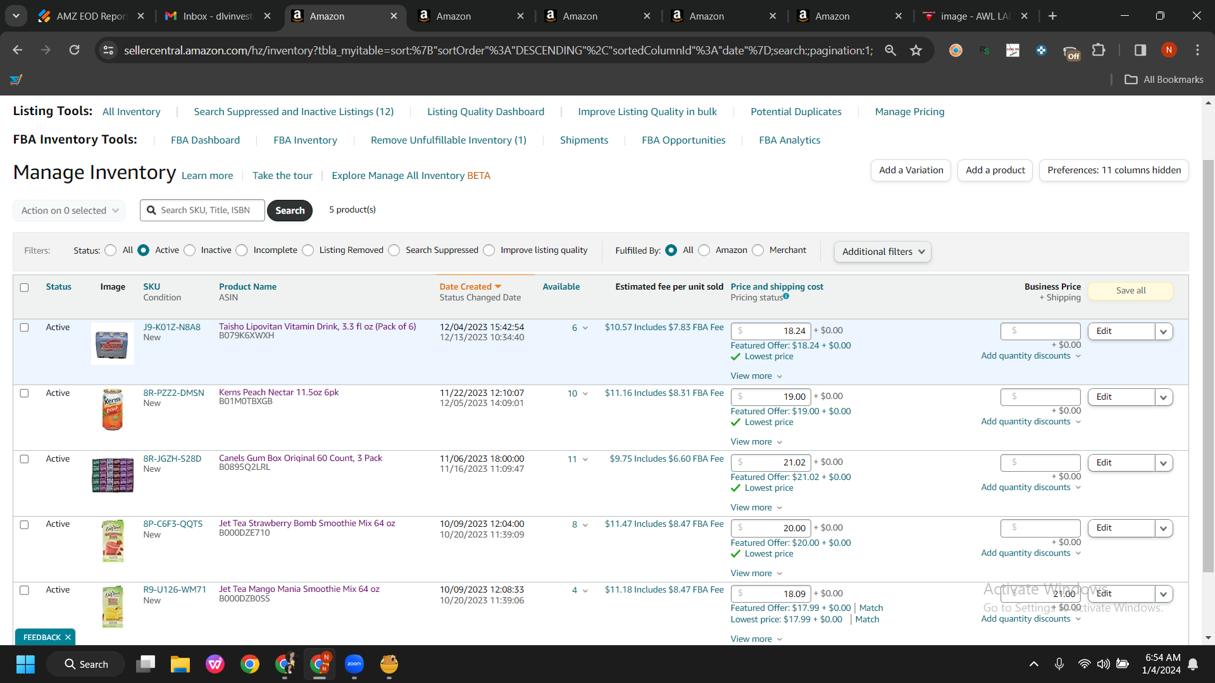Open the notifications bell in system tray
Viewport: 1215px width, 683px height.
coord(1193,664)
